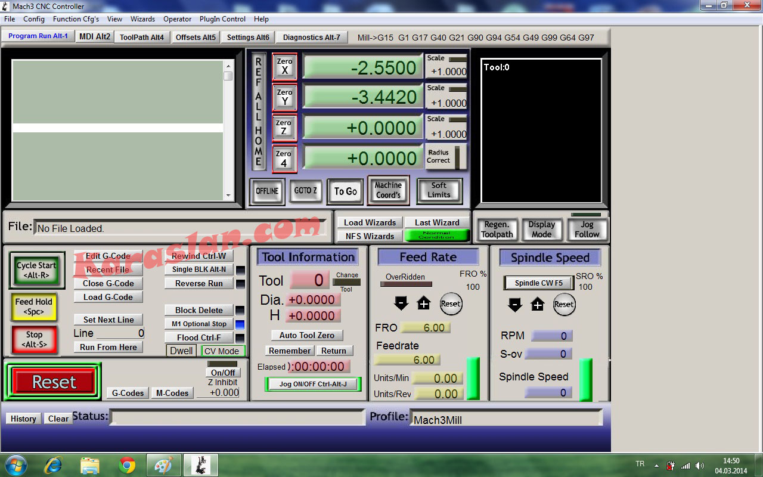
Task: Click the G-code window scroll down arrow
Action: 228,194
